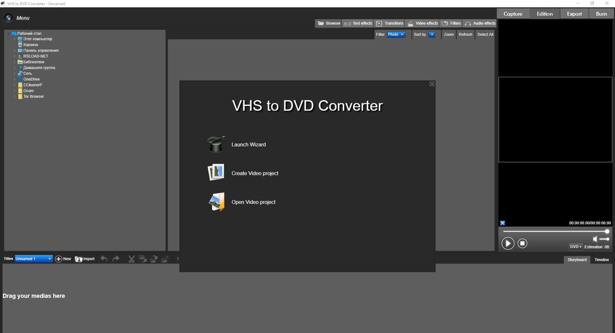The width and height of the screenshot is (615, 333).
Task: Open the Menu globe icon
Action: pyautogui.click(x=8, y=18)
